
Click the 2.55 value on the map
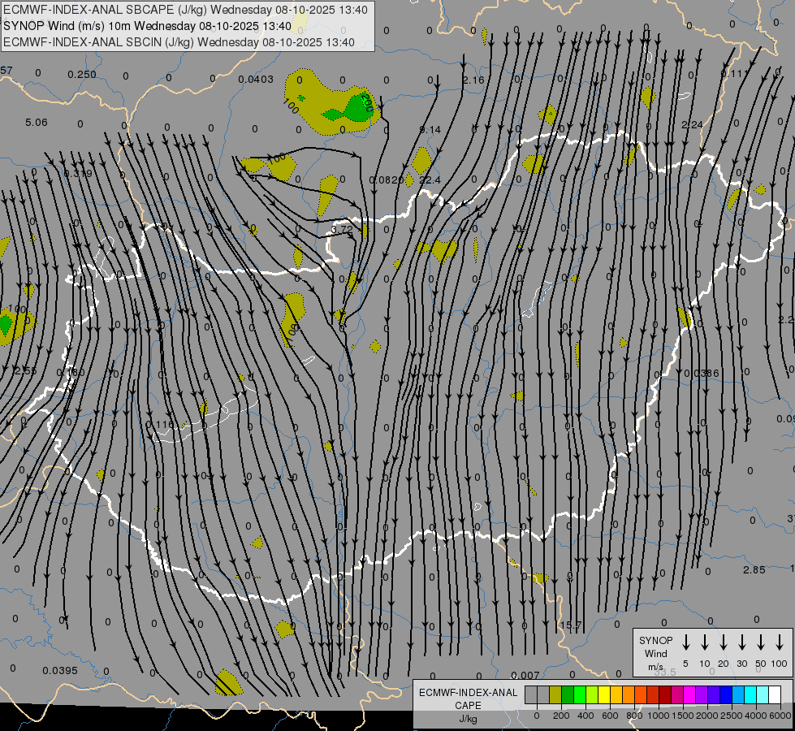point(25,371)
